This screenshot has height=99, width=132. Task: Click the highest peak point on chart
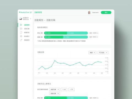pyautogui.click(x=55, y=61)
